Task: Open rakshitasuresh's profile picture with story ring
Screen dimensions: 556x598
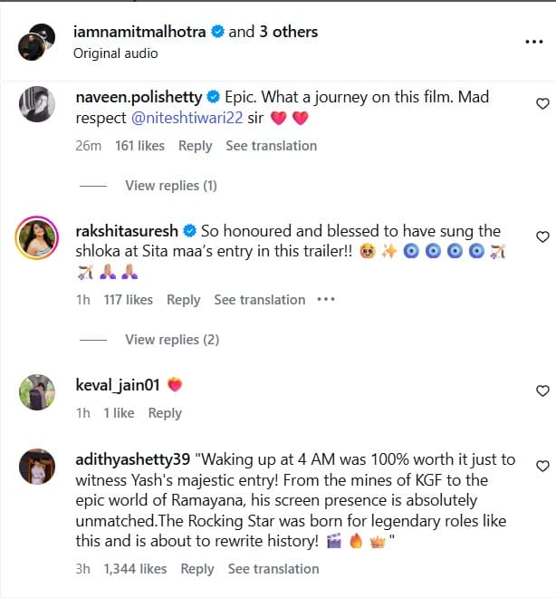Action: point(36,237)
